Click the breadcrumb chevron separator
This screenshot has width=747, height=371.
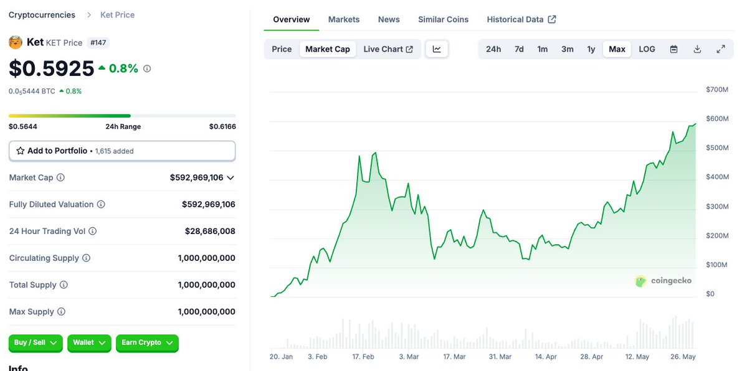point(88,15)
